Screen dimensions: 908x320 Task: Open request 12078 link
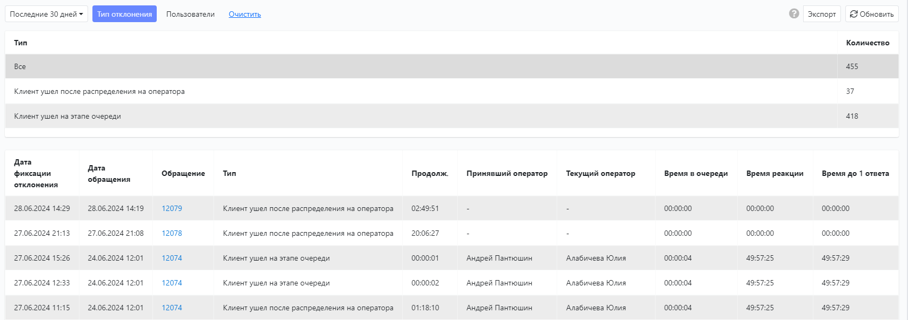click(x=172, y=233)
